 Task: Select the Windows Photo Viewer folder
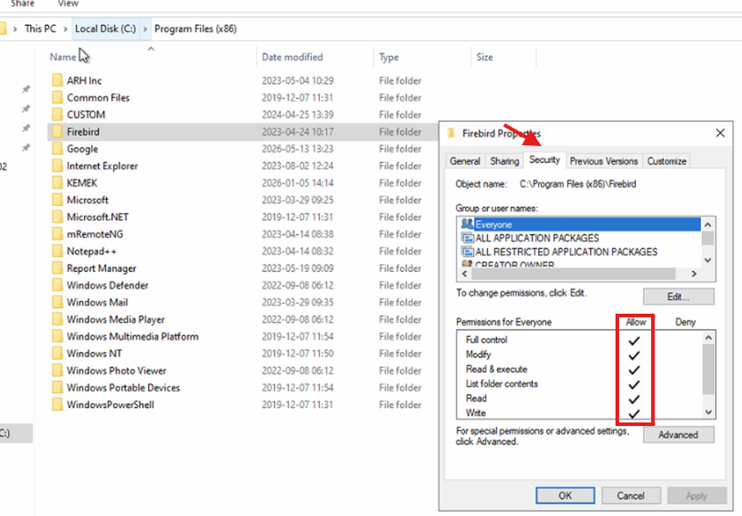point(117,370)
